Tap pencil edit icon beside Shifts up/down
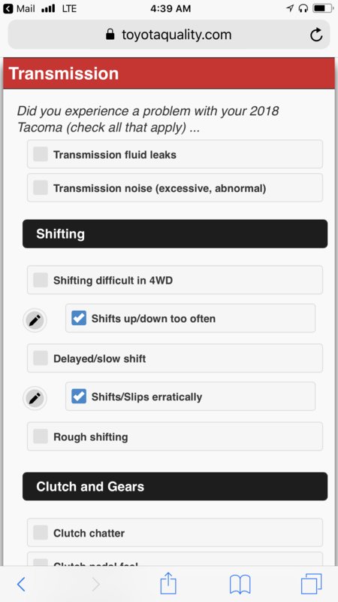This screenshot has width=338, height=602. point(35,319)
